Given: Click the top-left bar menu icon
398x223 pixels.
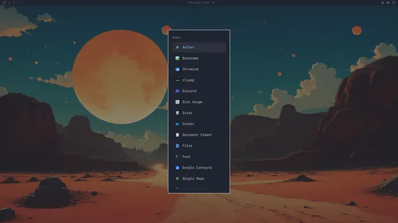Looking at the screenshot, I should (x=4, y=2).
